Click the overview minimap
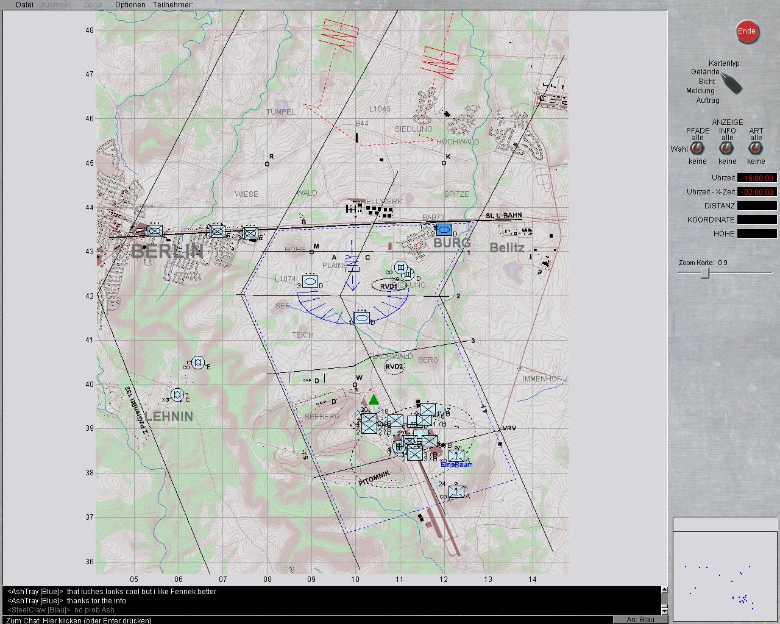The image size is (780, 624). [x=725, y=568]
